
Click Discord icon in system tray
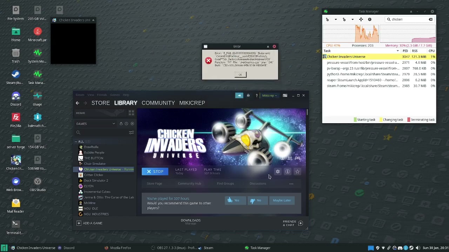coord(400,248)
